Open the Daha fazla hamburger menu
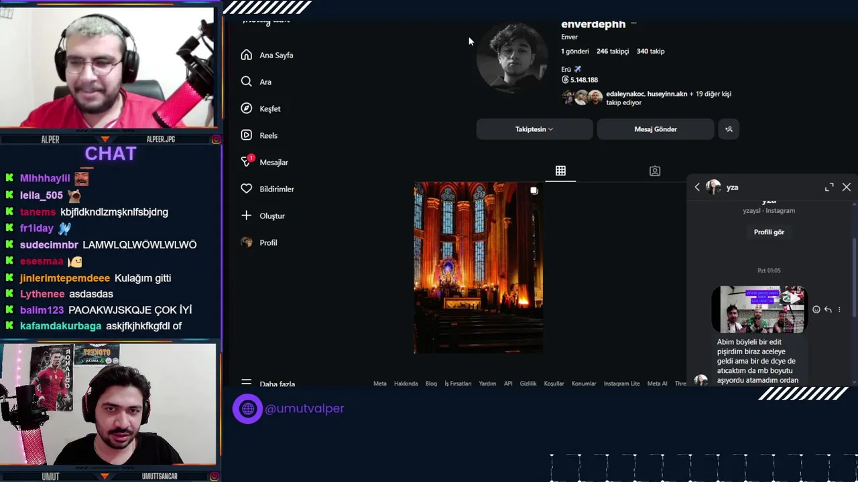This screenshot has width=858, height=482. coord(247,383)
